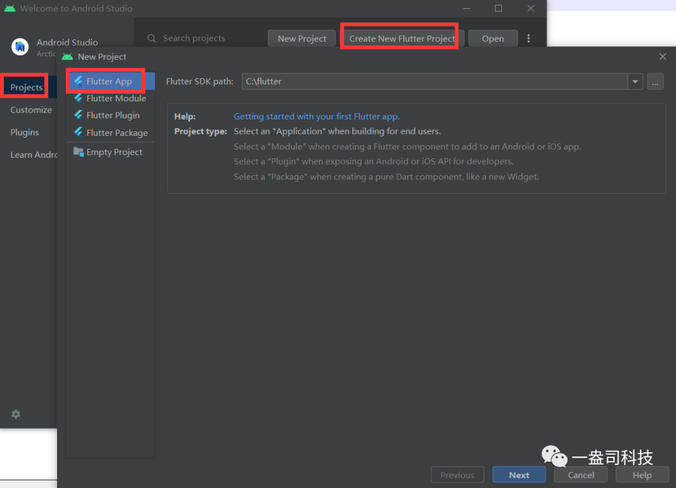
Task: Click Open button in welcome window
Action: (493, 38)
